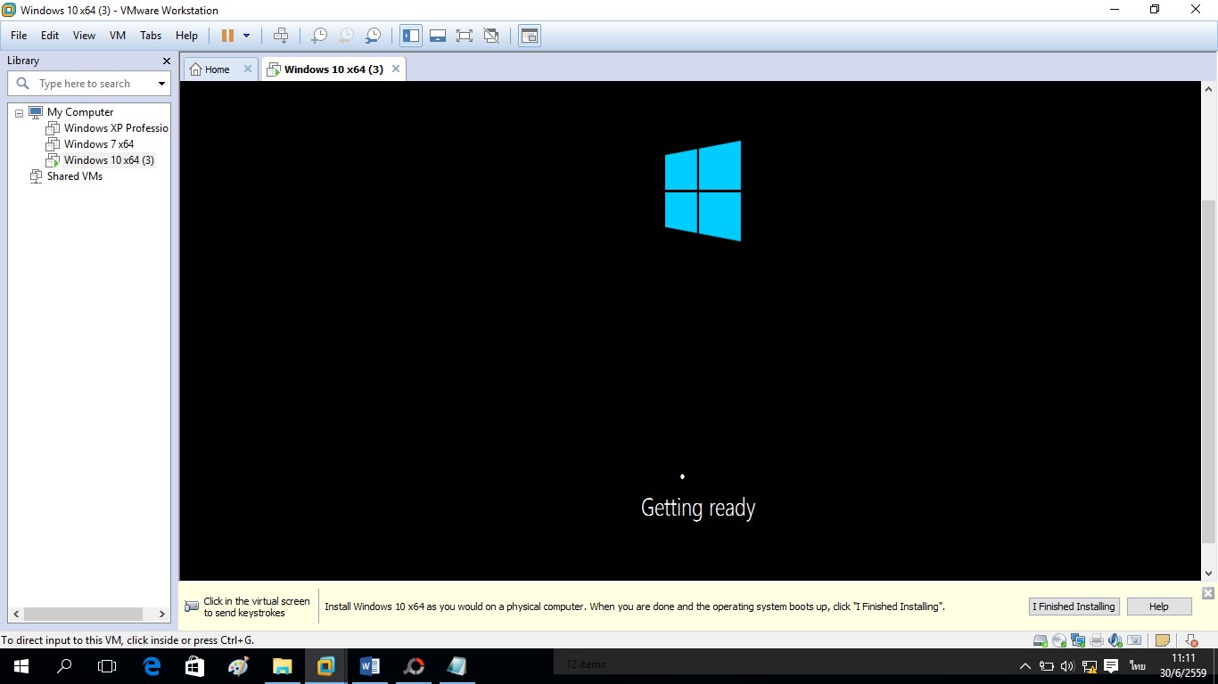Open Task View on the taskbar
1218x684 pixels.
pyautogui.click(x=107, y=666)
